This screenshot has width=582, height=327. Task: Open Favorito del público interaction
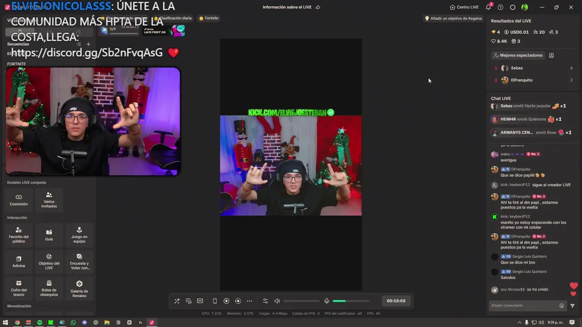pos(19,235)
